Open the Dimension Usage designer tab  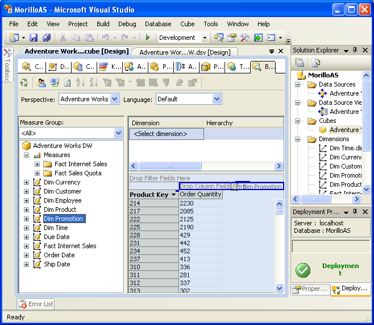tap(58, 67)
